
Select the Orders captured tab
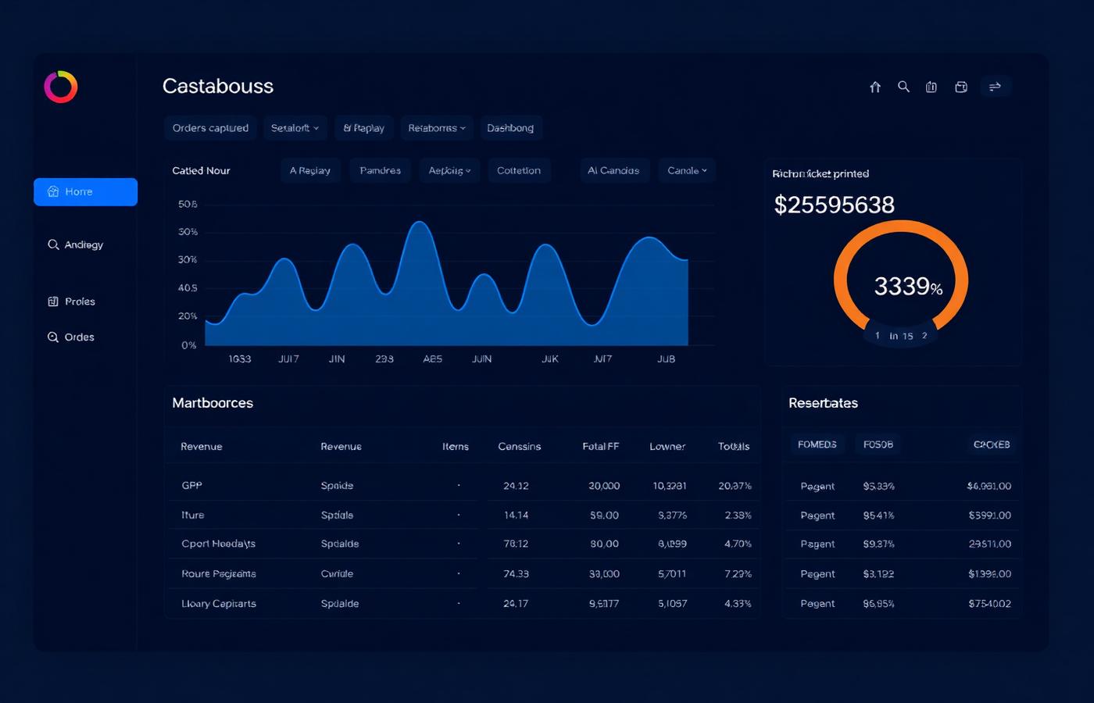tap(210, 128)
